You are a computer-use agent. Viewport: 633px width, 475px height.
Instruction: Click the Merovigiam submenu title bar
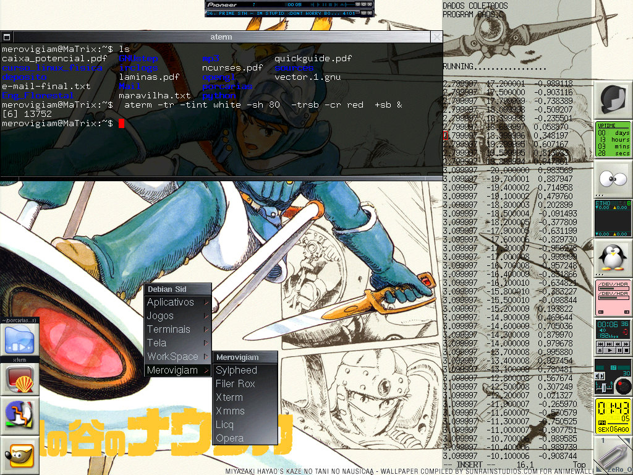click(245, 357)
